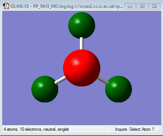Click the 'Inquire' status bar label
The height and width of the screenshot is (136, 163).
tap(121, 129)
